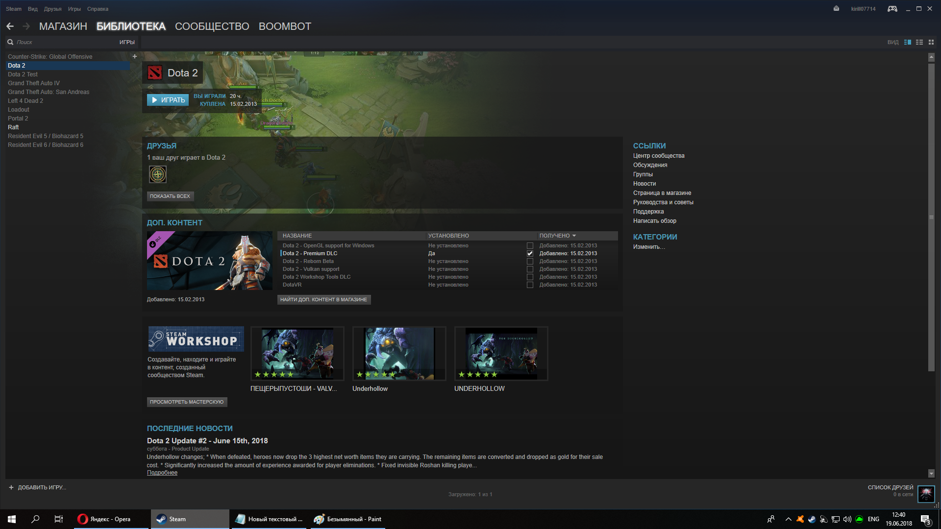Select Grand Theft Auto IV in library
The image size is (941, 529).
tap(34, 83)
